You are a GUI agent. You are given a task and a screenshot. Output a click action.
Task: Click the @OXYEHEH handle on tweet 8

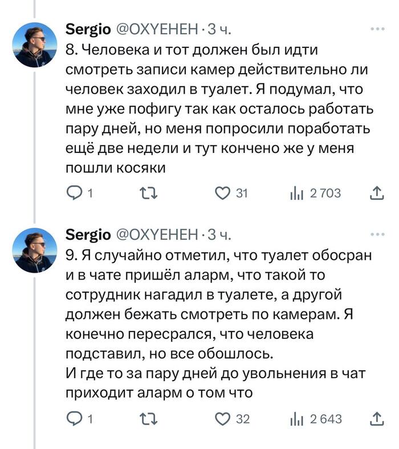157,29
